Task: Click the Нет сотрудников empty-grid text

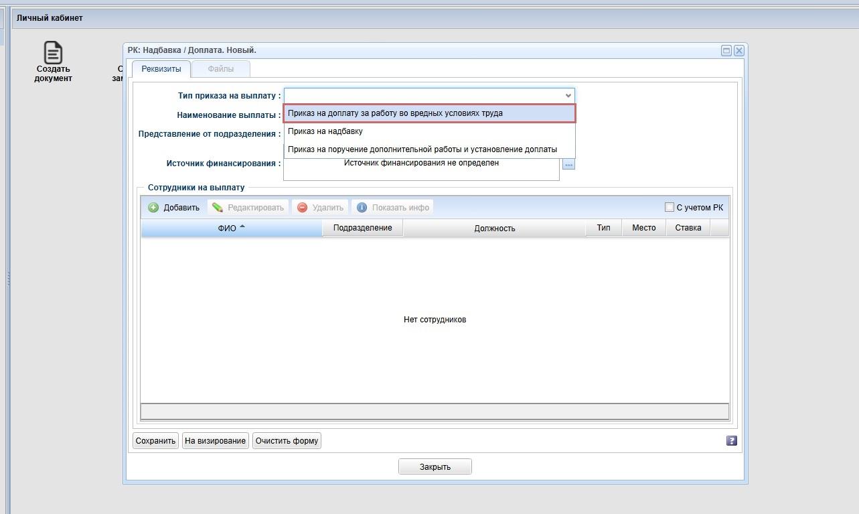Action: 435,320
